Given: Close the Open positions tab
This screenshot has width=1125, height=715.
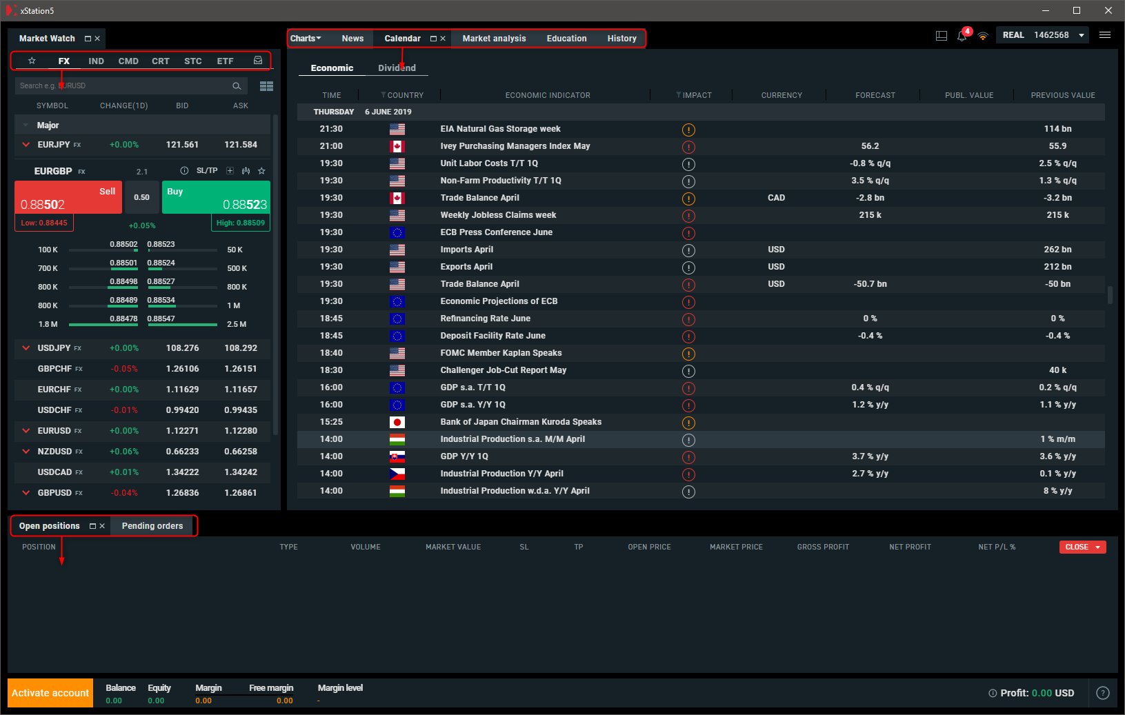Looking at the screenshot, I should pos(102,526).
